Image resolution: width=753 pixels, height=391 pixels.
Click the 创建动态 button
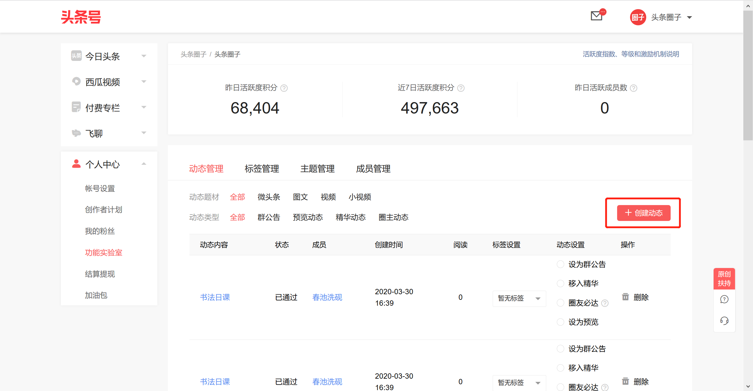pos(644,213)
